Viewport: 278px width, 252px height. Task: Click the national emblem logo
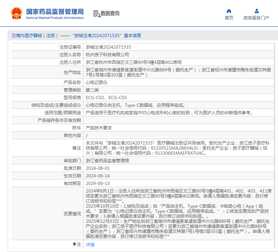point(16,13)
